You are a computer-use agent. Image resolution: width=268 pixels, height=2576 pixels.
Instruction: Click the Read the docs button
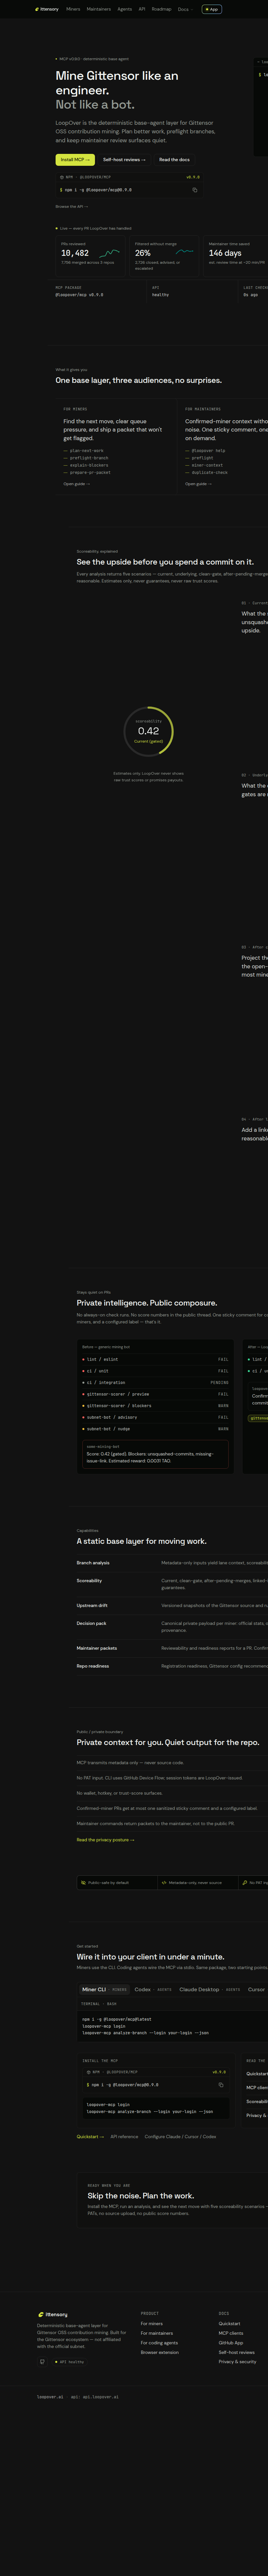[x=174, y=160]
